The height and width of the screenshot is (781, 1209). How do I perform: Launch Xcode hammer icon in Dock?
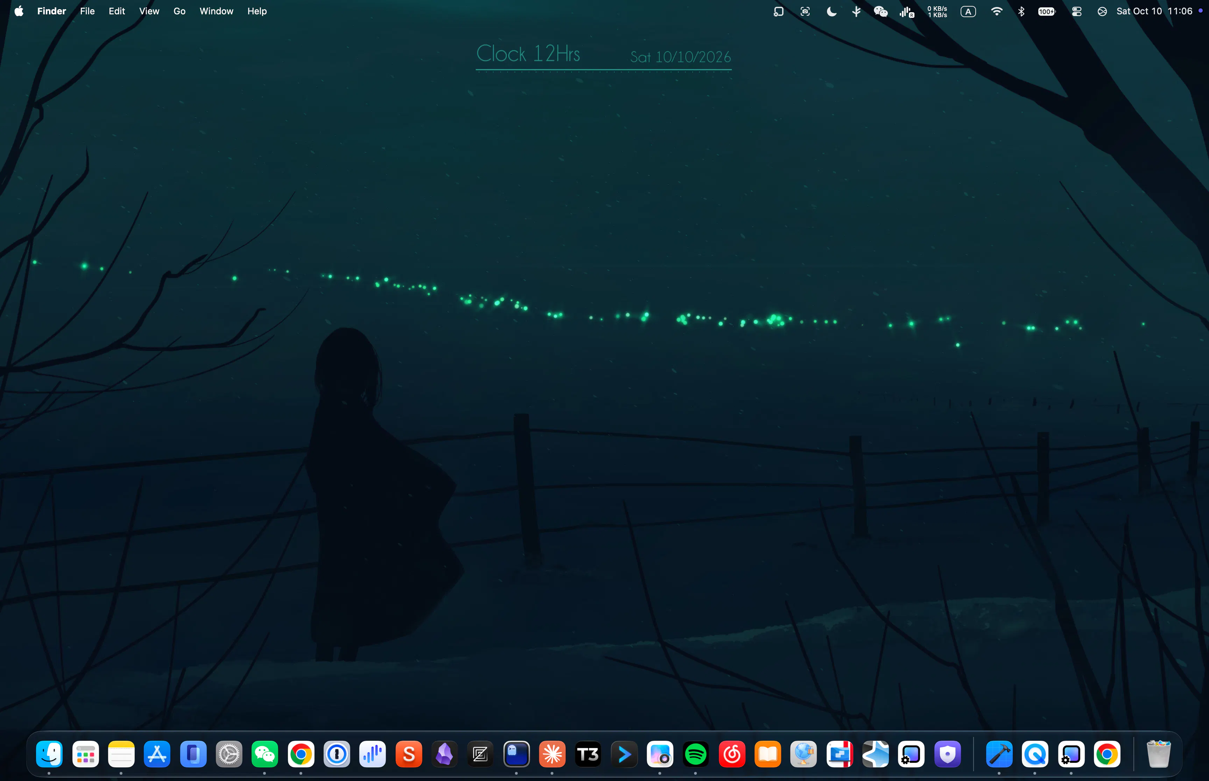999,754
